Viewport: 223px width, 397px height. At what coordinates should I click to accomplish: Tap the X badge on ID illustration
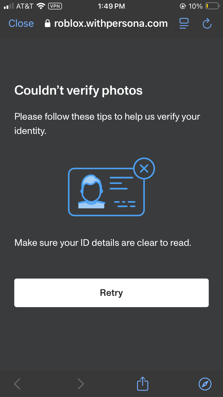144,169
